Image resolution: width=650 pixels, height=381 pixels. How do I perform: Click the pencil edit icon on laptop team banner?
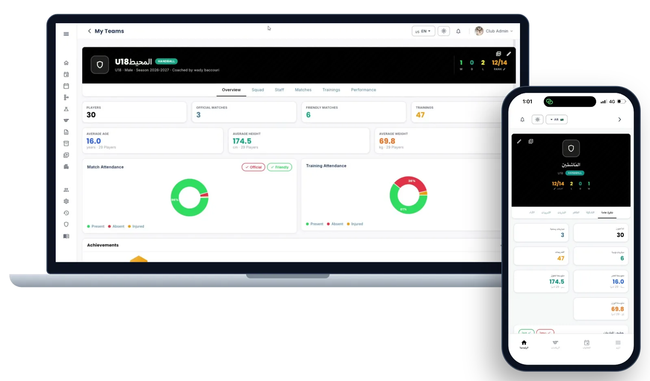coord(509,54)
